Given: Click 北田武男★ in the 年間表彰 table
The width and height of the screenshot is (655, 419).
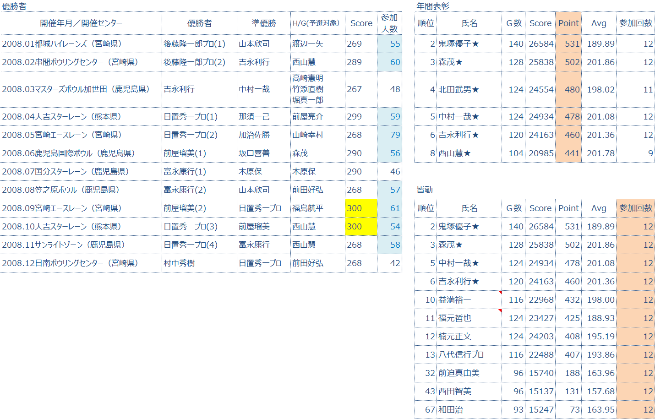Looking at the screenshot, I should click(469, 89).
